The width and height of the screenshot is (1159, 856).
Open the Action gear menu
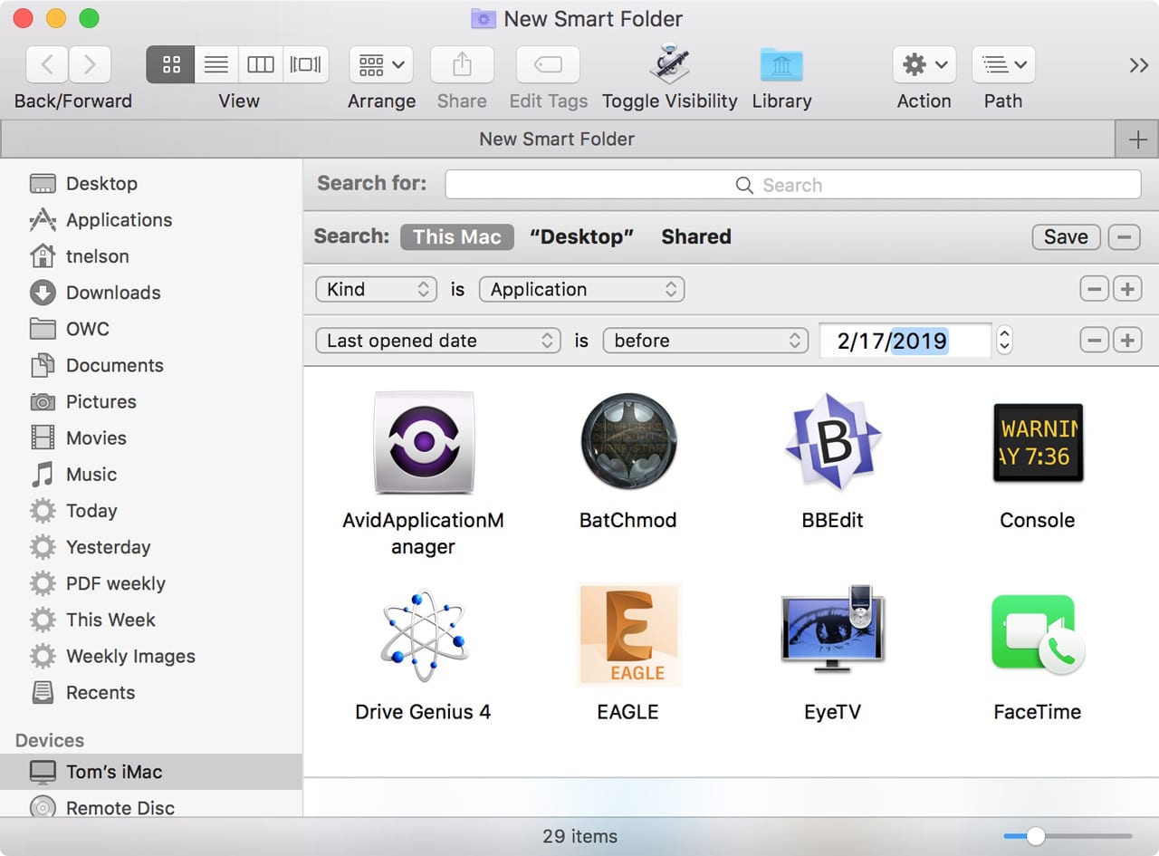[924, 65]
